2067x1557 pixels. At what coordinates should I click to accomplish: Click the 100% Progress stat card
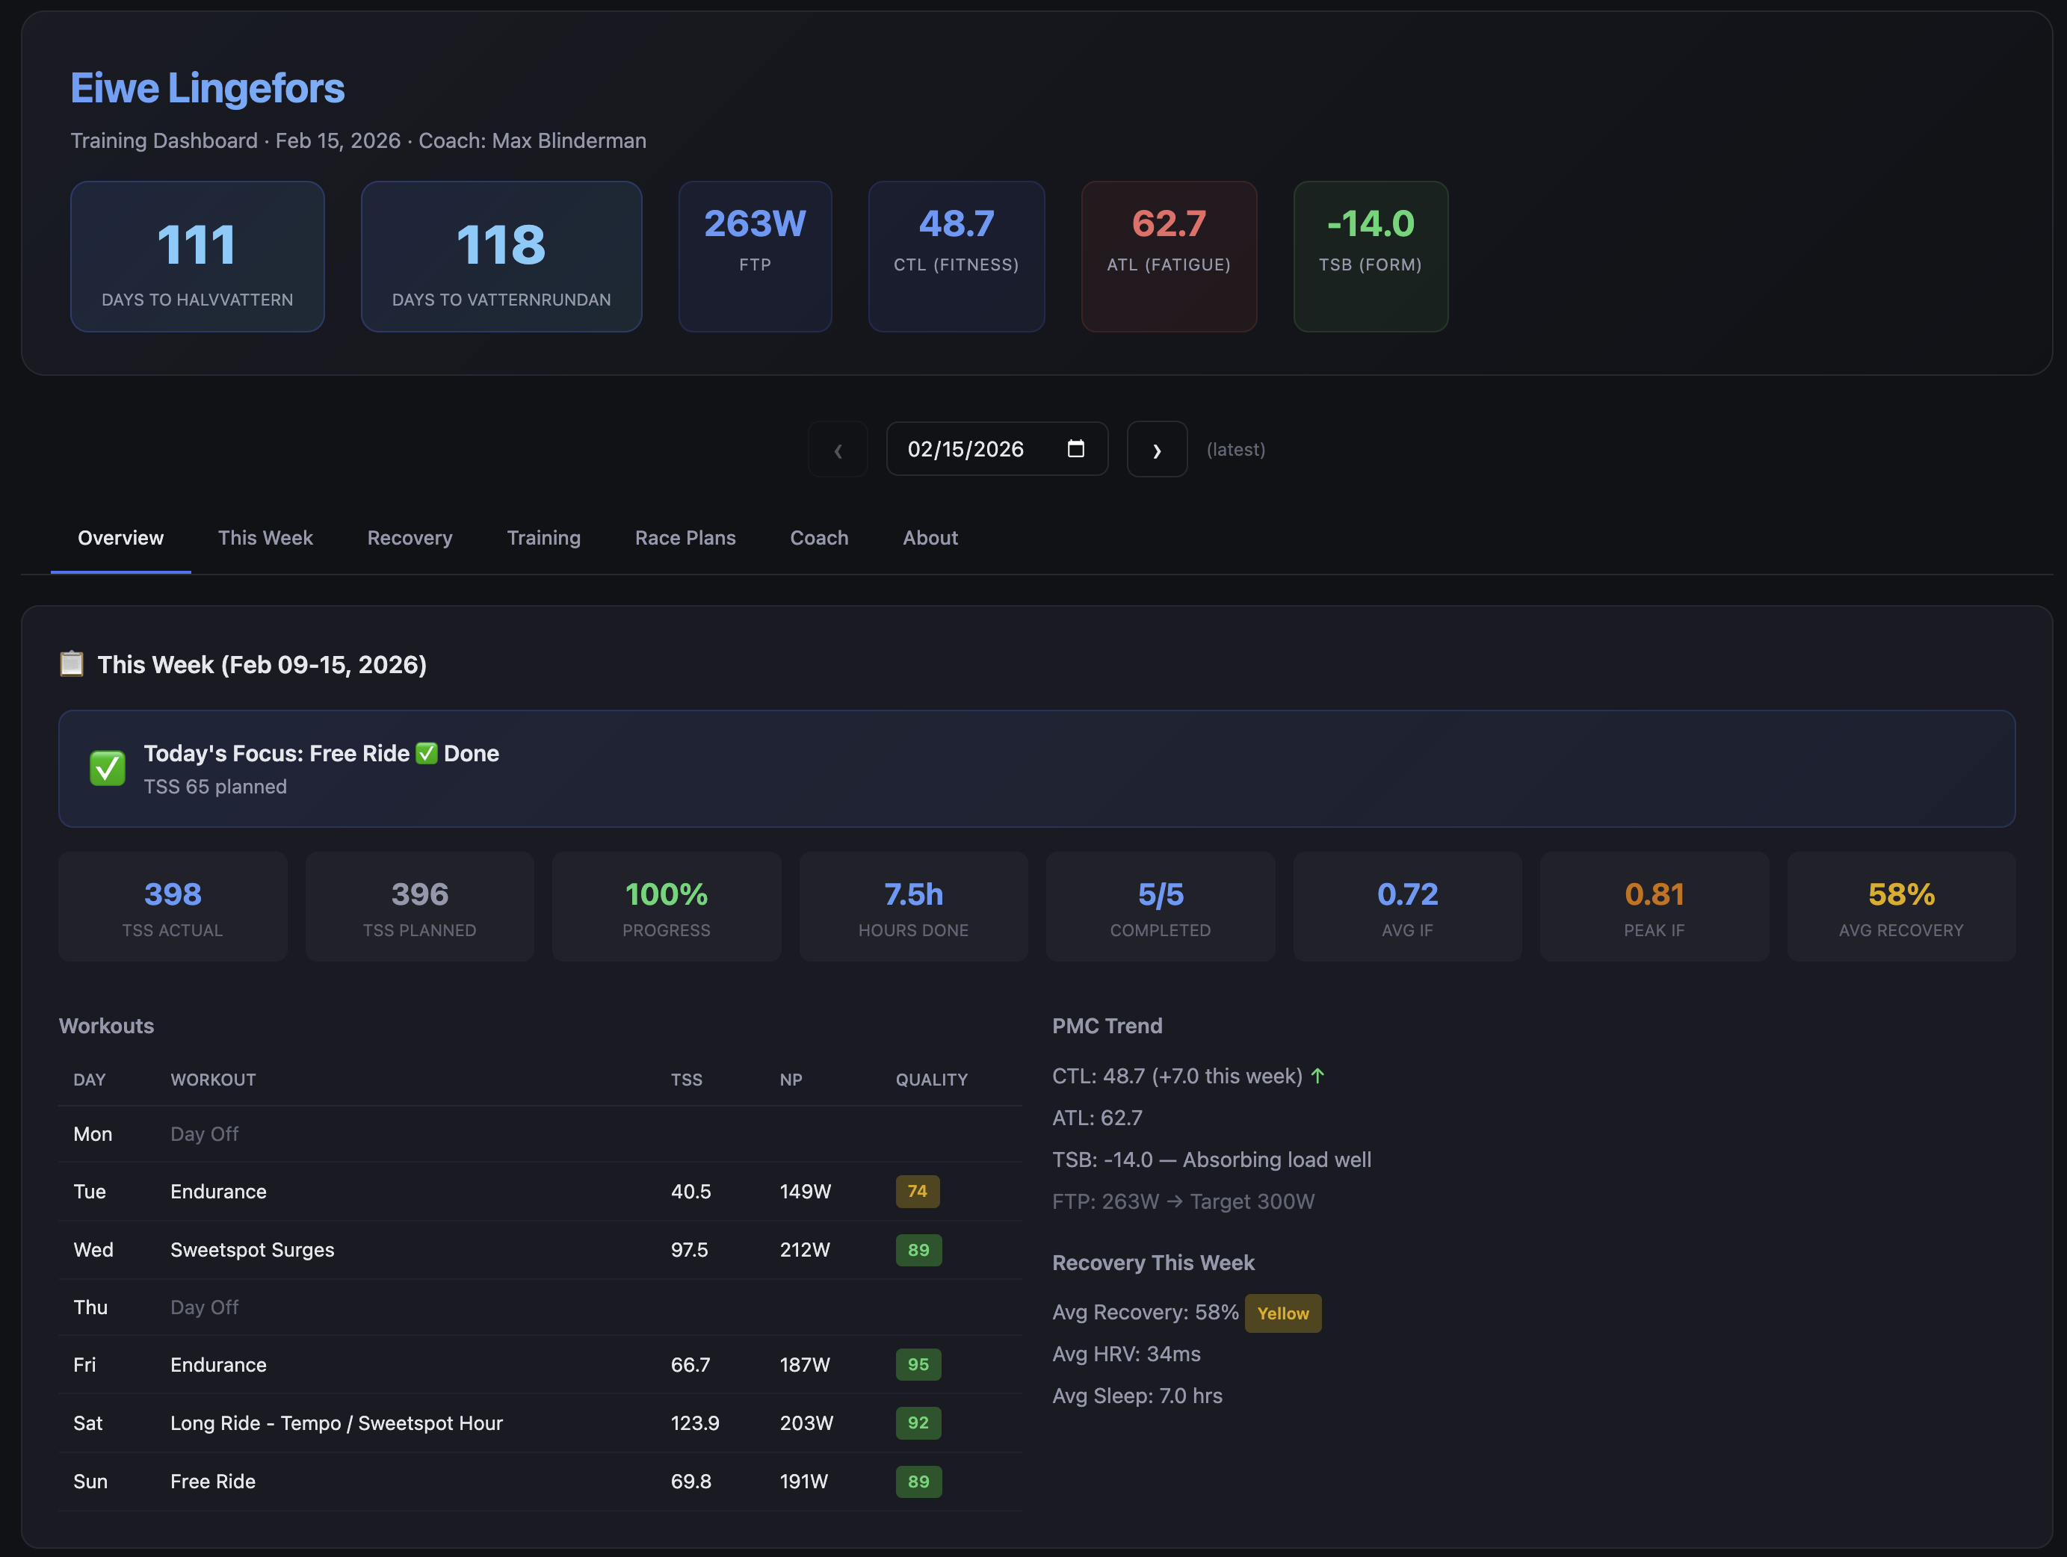coord(665,906)
